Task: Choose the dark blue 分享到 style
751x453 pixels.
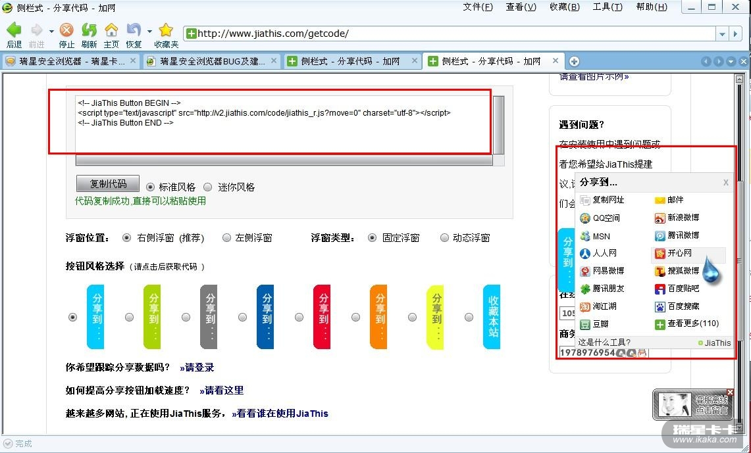Action: pyautogui.click(x=265, y=317)
